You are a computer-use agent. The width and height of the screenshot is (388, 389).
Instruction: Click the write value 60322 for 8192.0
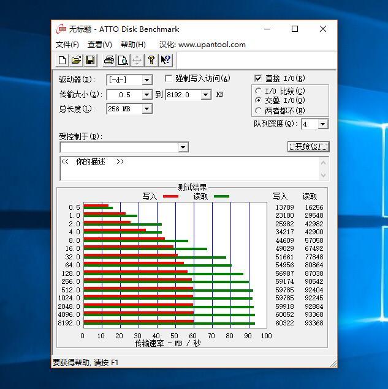point(284,323)
